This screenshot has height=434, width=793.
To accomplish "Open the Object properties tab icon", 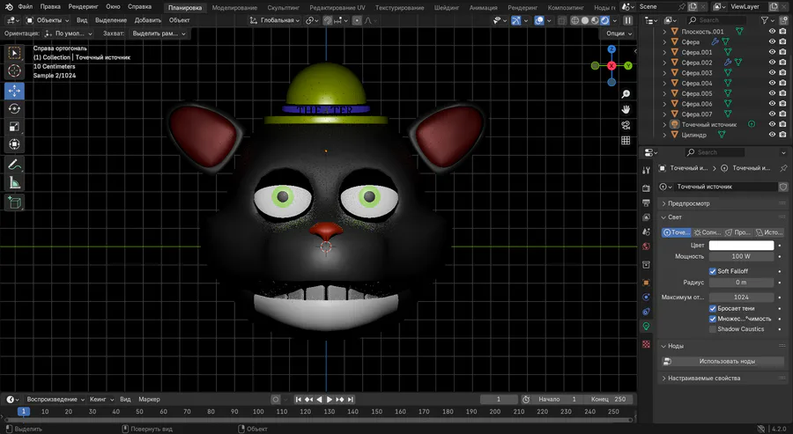I will click(x=646, y=283).
